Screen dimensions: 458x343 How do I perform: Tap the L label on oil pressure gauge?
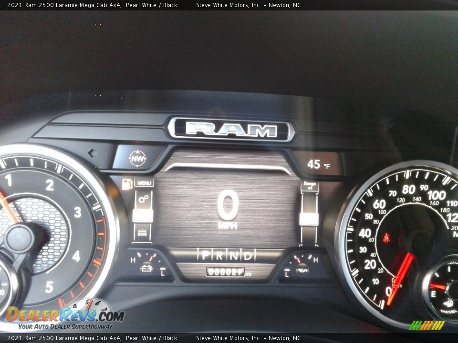[x=287, y=274]
